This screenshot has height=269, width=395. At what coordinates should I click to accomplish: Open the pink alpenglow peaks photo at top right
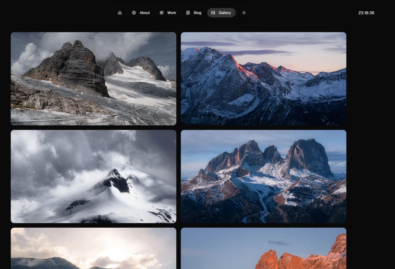pos(263,79)
